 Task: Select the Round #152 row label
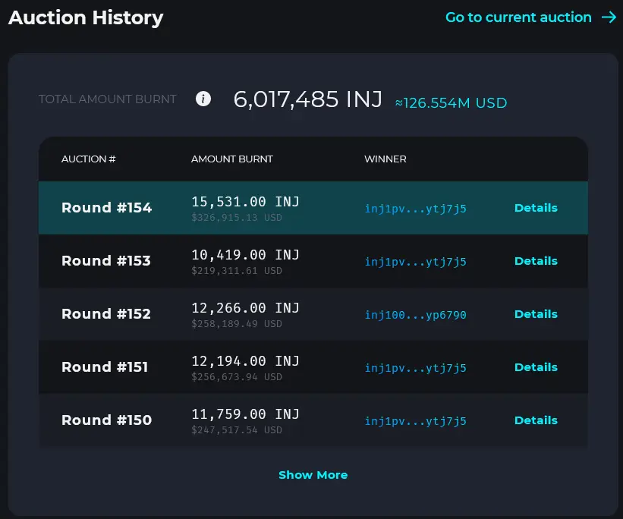(106, 314)
